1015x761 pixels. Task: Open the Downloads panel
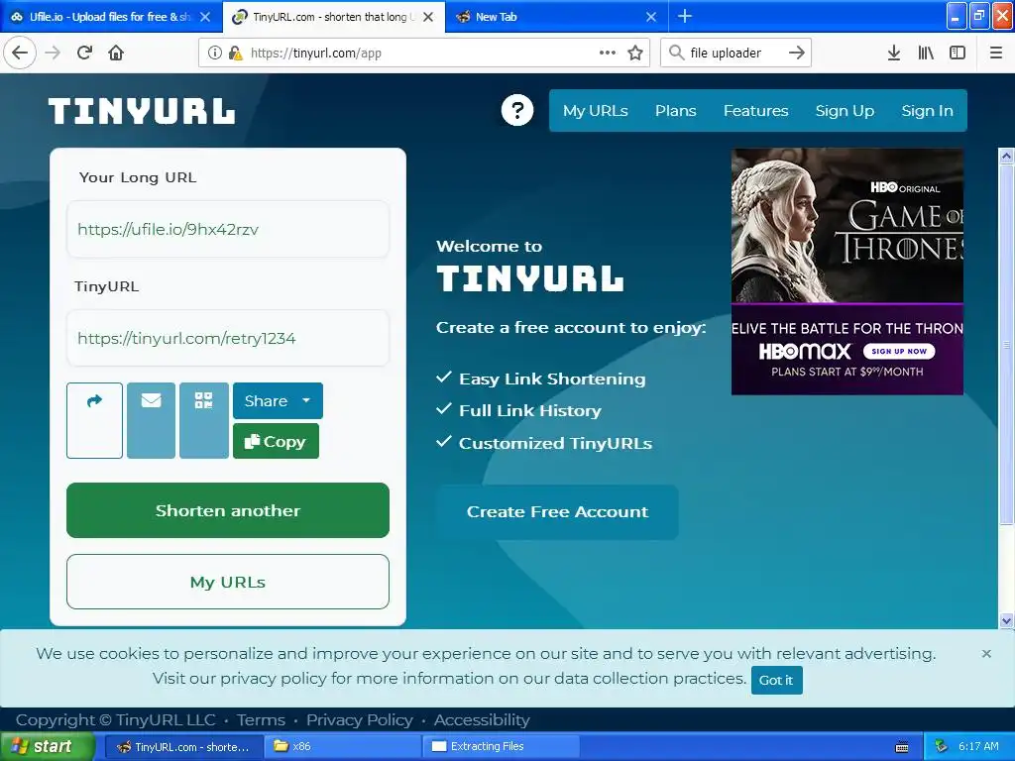894,54
